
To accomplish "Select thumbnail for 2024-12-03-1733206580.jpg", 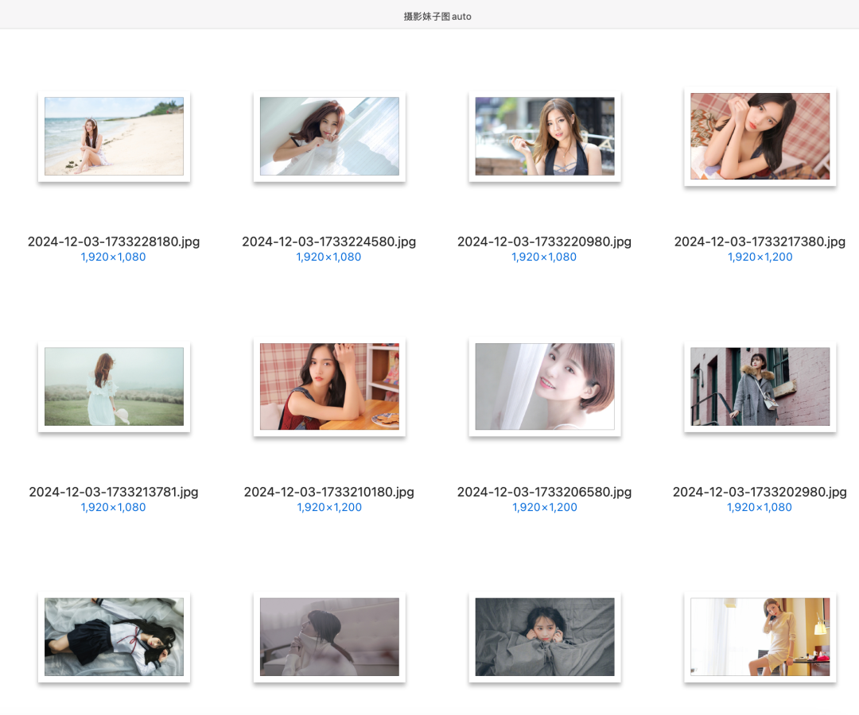I will click(x=545, y=386).
